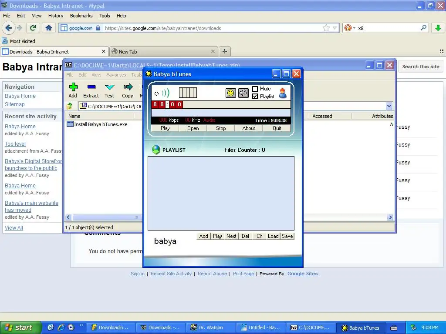The height and width of the screenshot is (334, 446).
Task: Click the playlist Add button
Action: coord(204,236)
